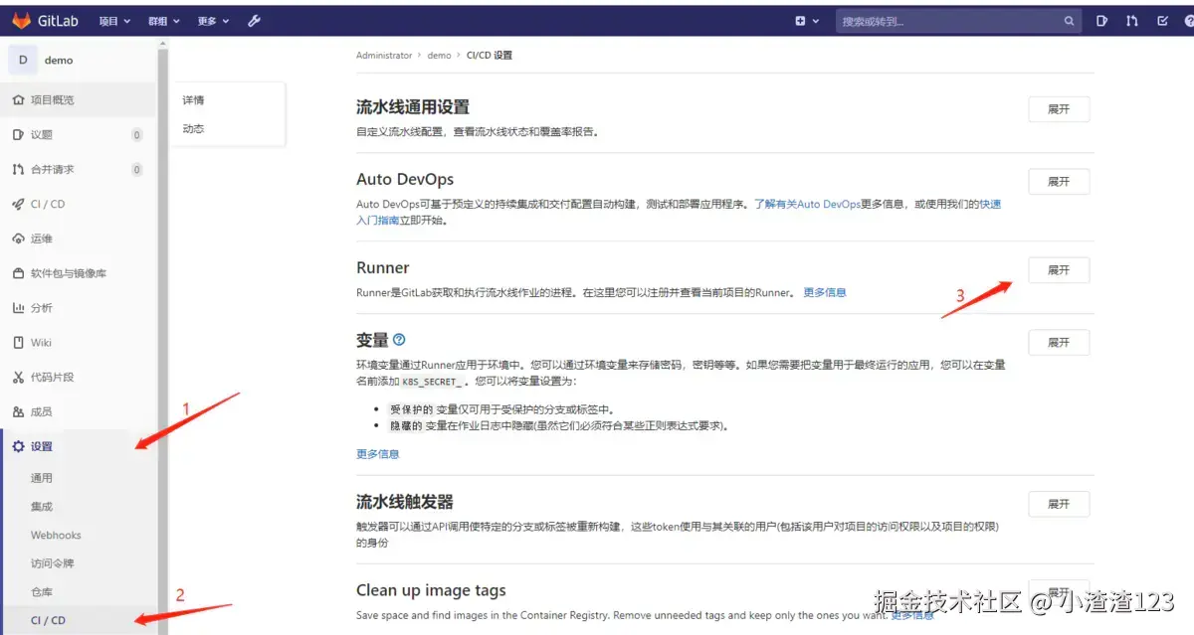Open issues icon in the top bar
This screenshot has height=635, width=1194.
click(1101, 21)
